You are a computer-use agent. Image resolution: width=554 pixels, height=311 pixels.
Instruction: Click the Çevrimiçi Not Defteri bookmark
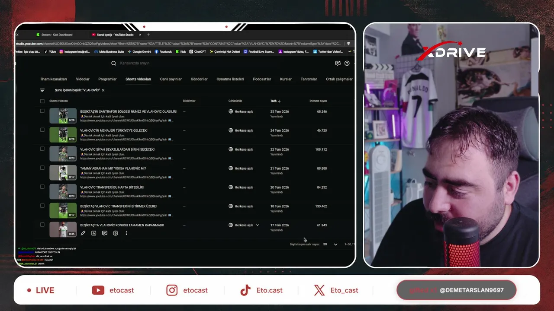225,51
